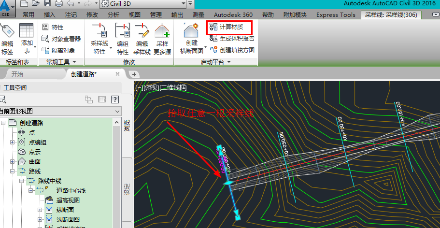Open Object Viewer (对象查看器)
Screen dimensions: 440x228
[x=61, y=39]
